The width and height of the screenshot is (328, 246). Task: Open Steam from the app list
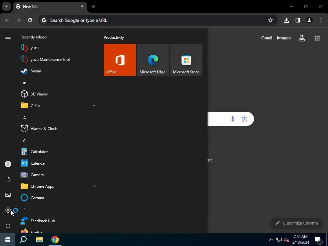click(x=58, y=71)
